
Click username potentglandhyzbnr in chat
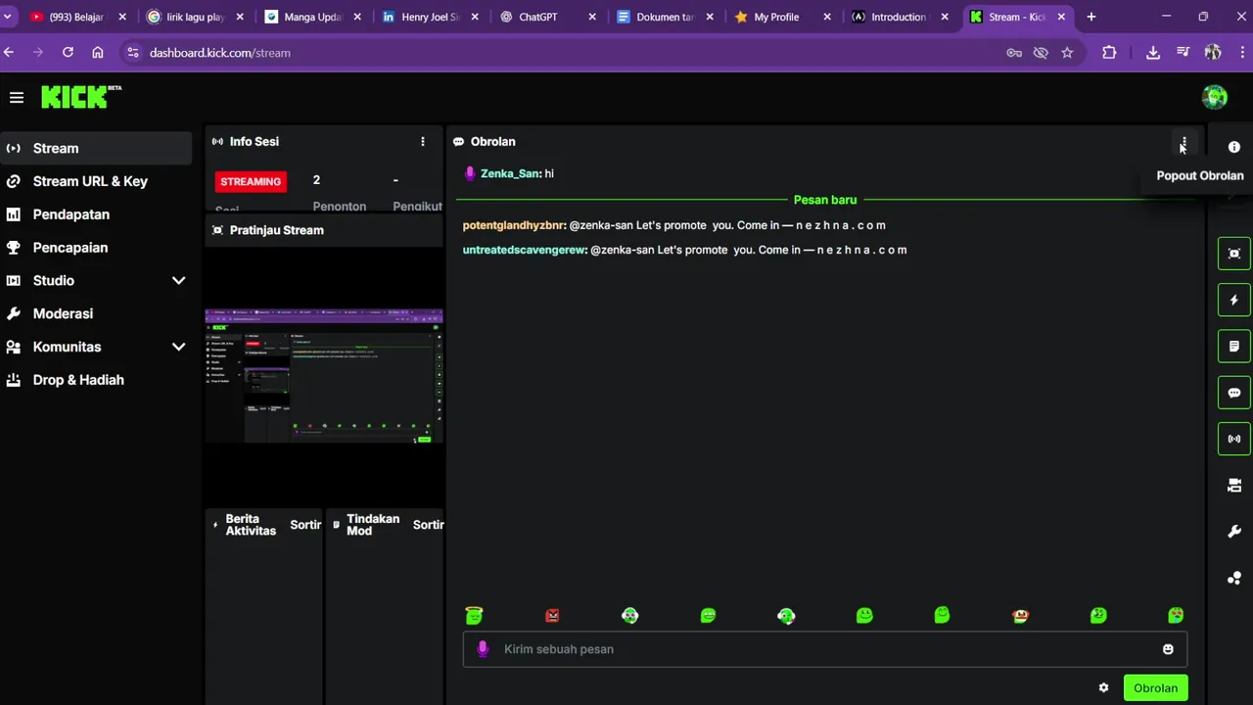(514, 225)
